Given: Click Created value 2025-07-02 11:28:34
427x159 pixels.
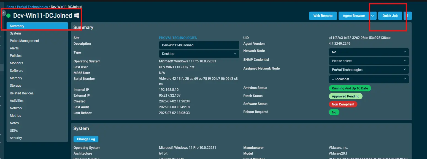Looking at the screenshot, I should click(174, 101).
